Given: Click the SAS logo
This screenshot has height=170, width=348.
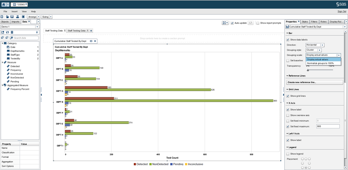Looking at the screenshot, I should [x=341, y=4].
